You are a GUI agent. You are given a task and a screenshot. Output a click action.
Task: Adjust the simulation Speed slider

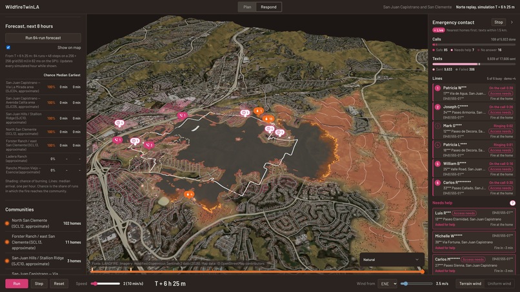[x=105, y=284]
